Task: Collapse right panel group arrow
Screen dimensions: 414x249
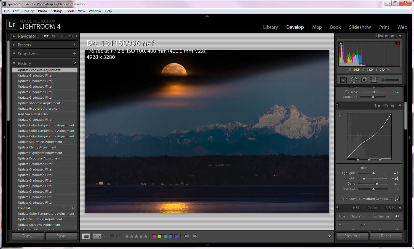Action: click(410, 137)
